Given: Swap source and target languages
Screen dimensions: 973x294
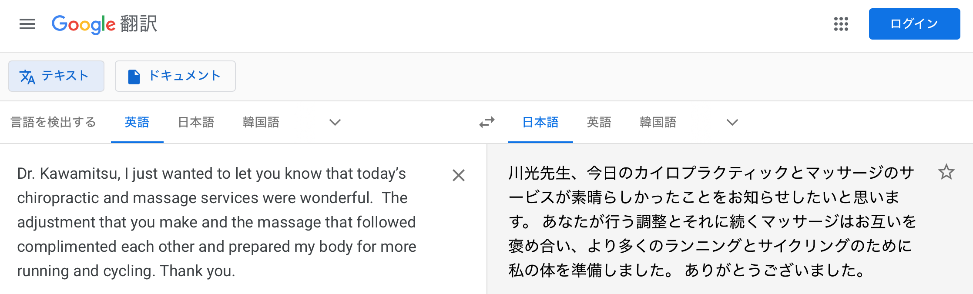Looking at the screenshot, I should 487,122.
